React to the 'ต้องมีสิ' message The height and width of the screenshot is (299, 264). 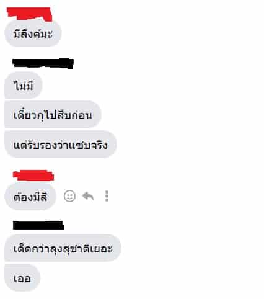69,196
